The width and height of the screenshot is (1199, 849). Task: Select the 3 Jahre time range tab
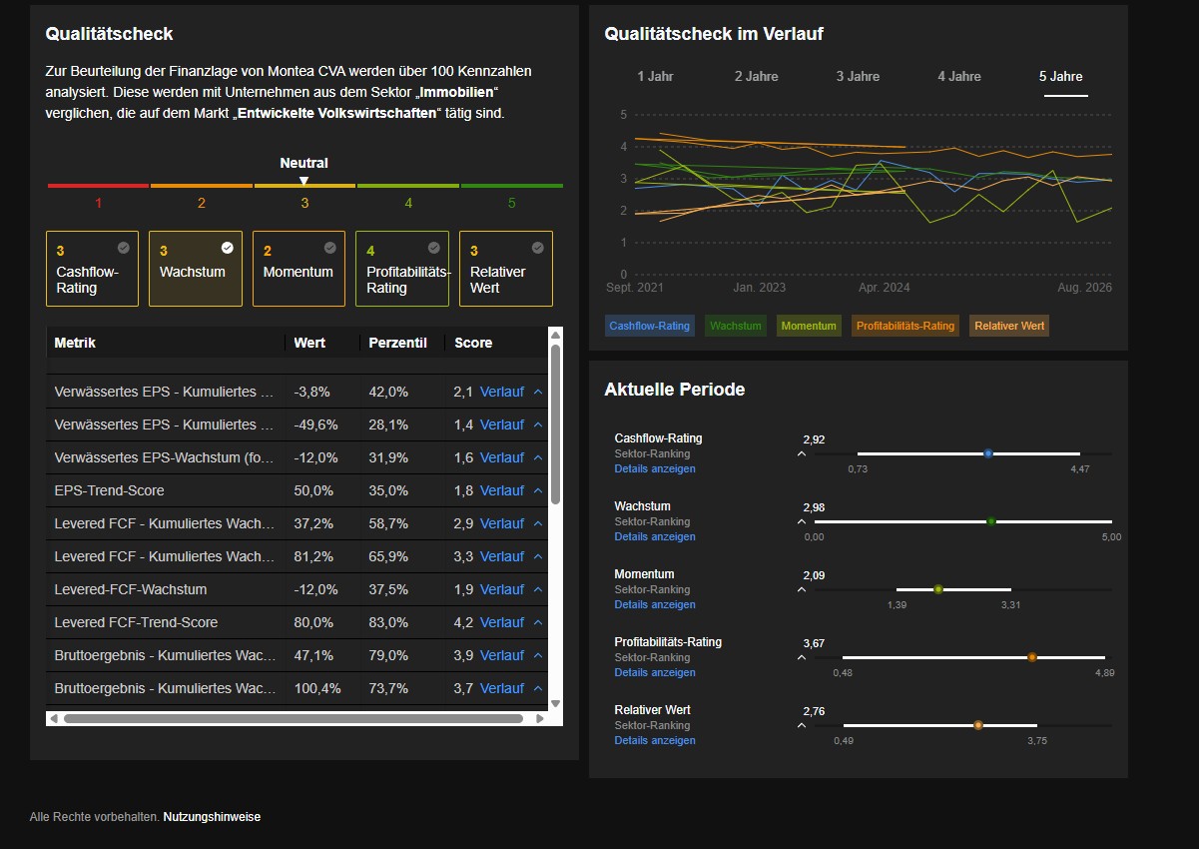(858, 77)
